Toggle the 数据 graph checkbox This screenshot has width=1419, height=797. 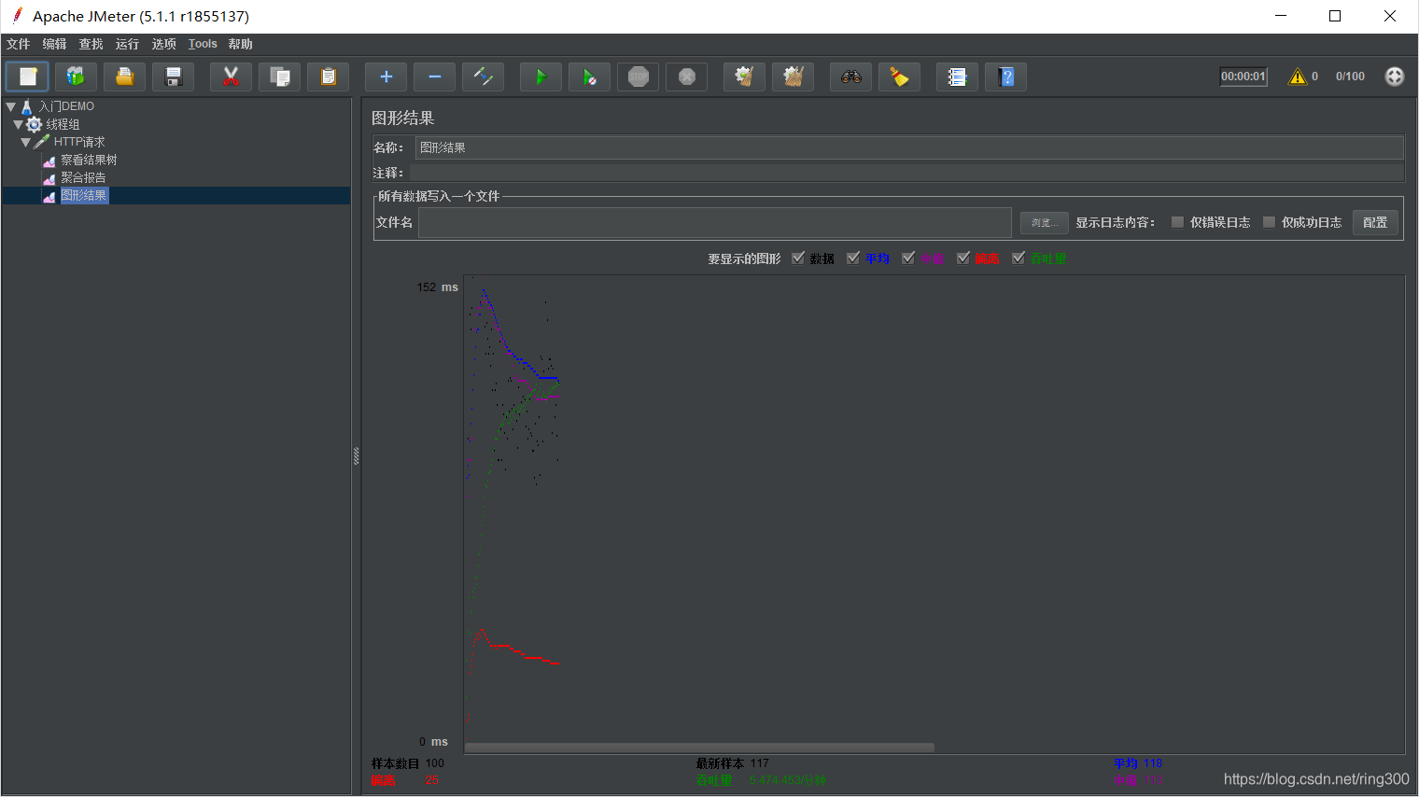798,259
